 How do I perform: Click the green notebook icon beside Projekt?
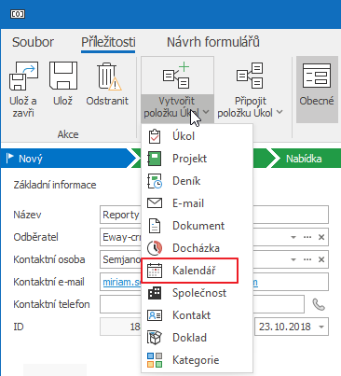(155, 159)
